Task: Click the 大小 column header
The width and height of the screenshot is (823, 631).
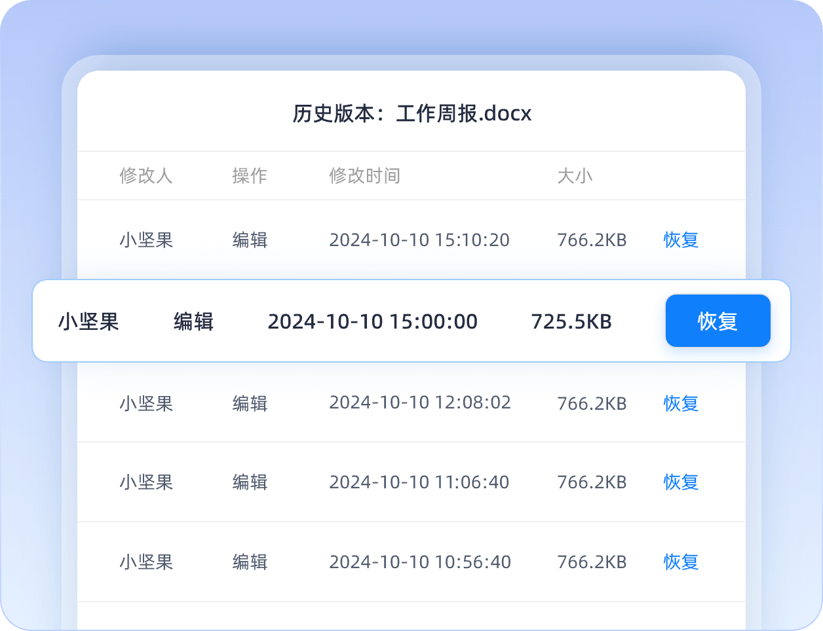Action: click(x=575, y=176)
